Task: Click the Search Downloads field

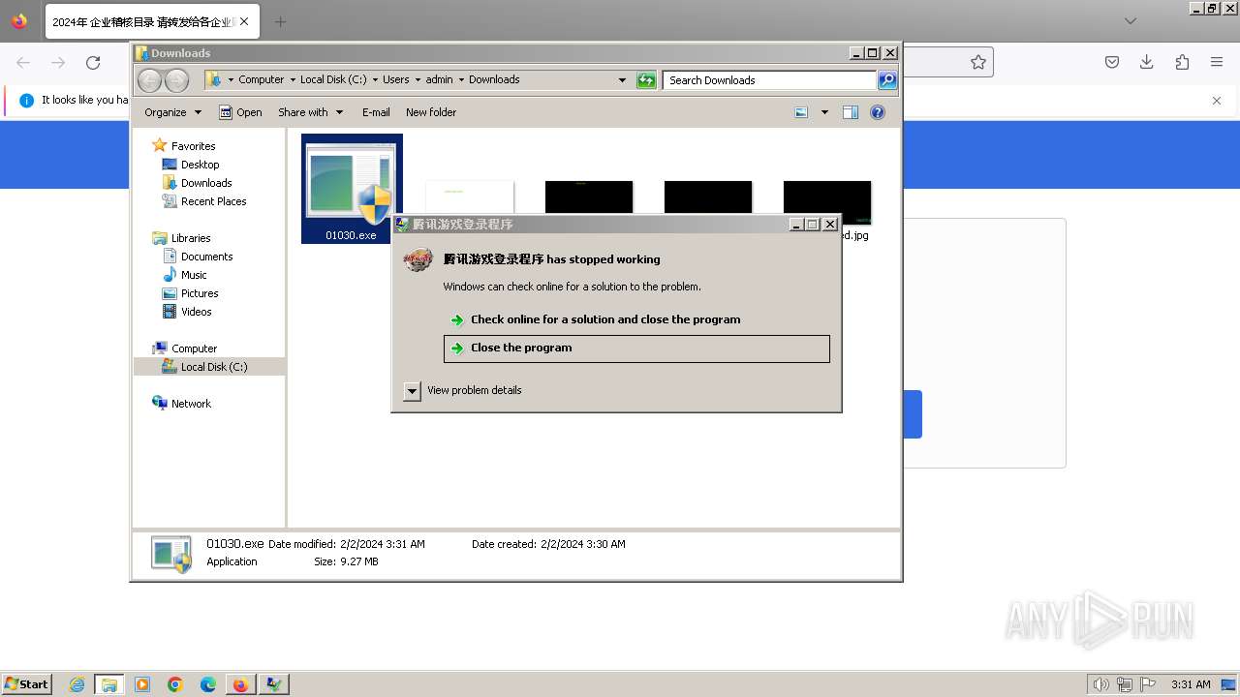Action: coord(770,80)
